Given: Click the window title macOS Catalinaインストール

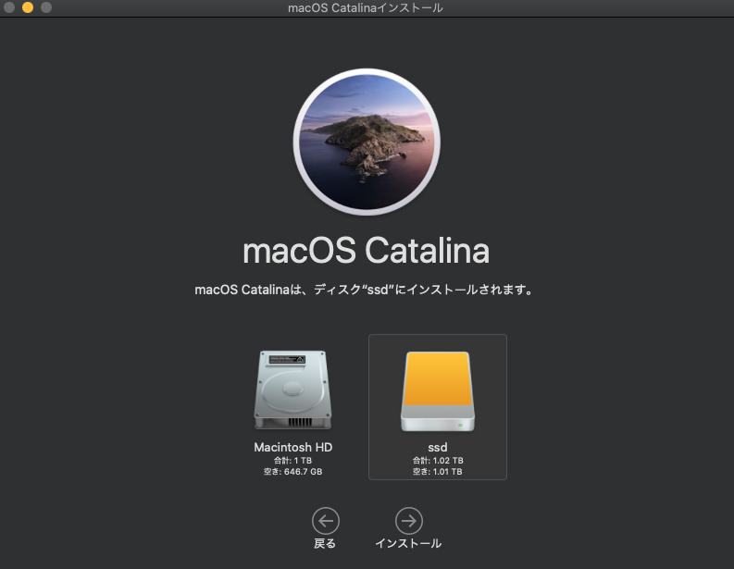Looking at the screenshot, I should pos(365,8).
